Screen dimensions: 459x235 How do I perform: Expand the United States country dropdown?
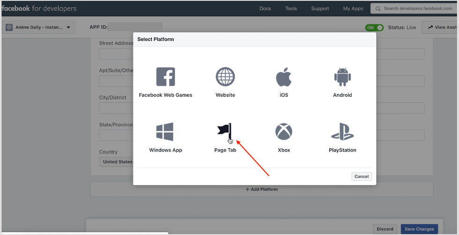pyautogui.click(x=117, y=162)
